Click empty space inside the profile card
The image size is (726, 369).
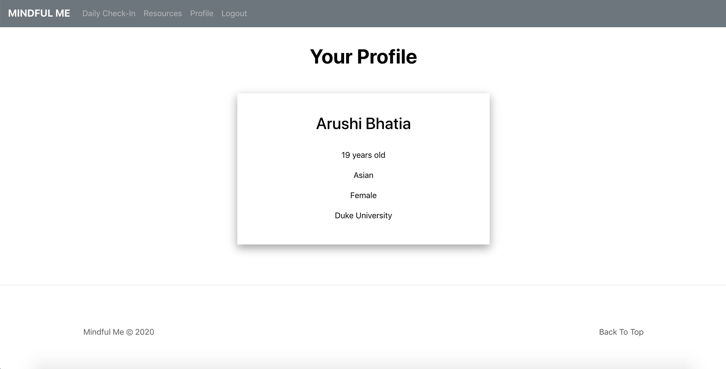(x=282, y=174)
